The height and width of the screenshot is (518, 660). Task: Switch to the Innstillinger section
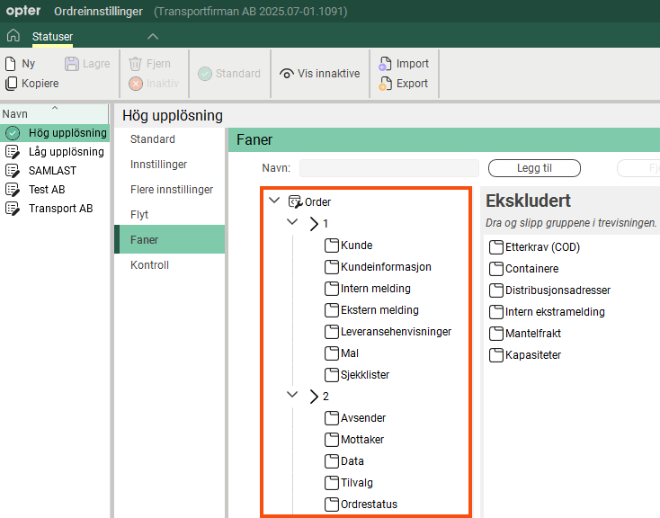click(158, 165)
